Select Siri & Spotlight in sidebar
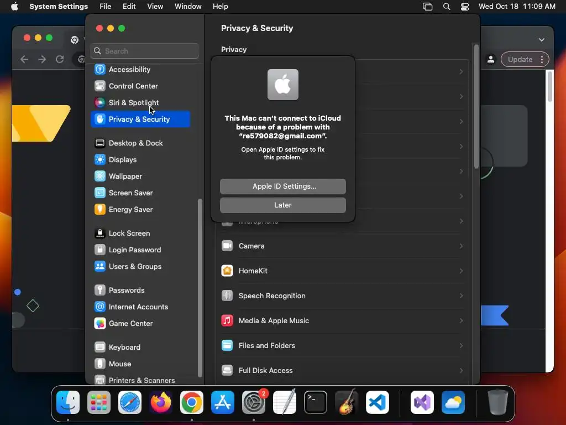 (140, 102)
